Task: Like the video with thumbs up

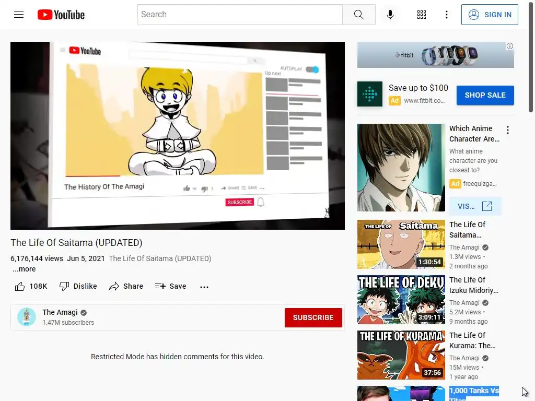Action: click(x=20, y=287)
